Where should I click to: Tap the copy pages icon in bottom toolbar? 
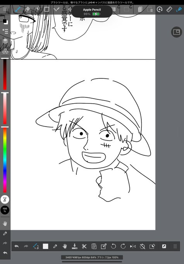(94, 246)
